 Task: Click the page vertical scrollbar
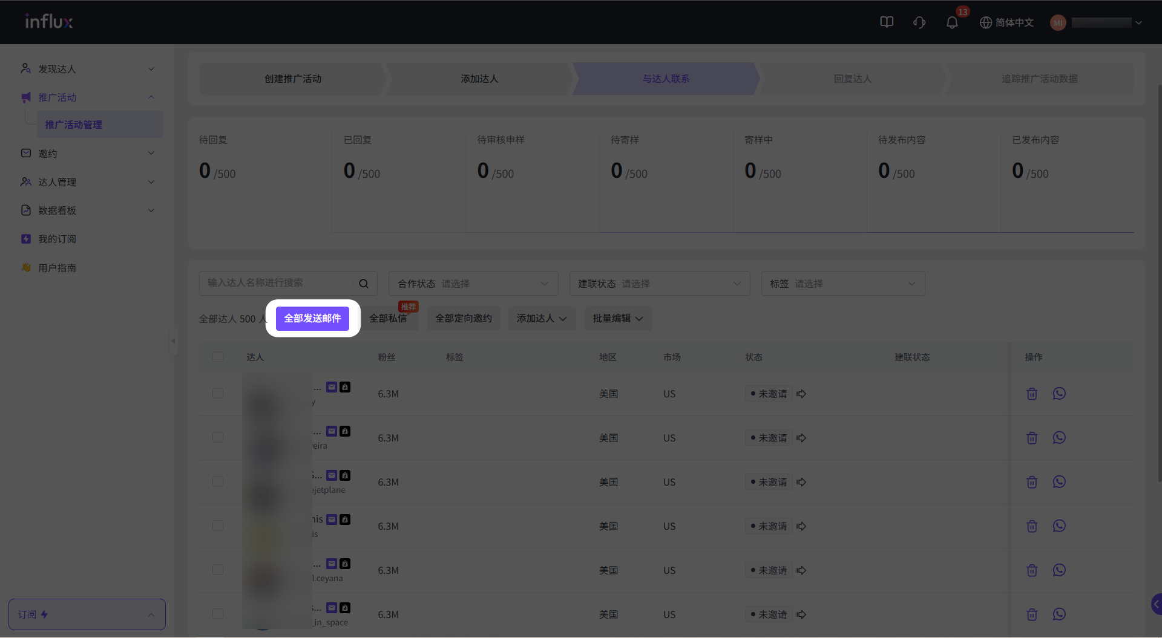[x=1159, y=278]
